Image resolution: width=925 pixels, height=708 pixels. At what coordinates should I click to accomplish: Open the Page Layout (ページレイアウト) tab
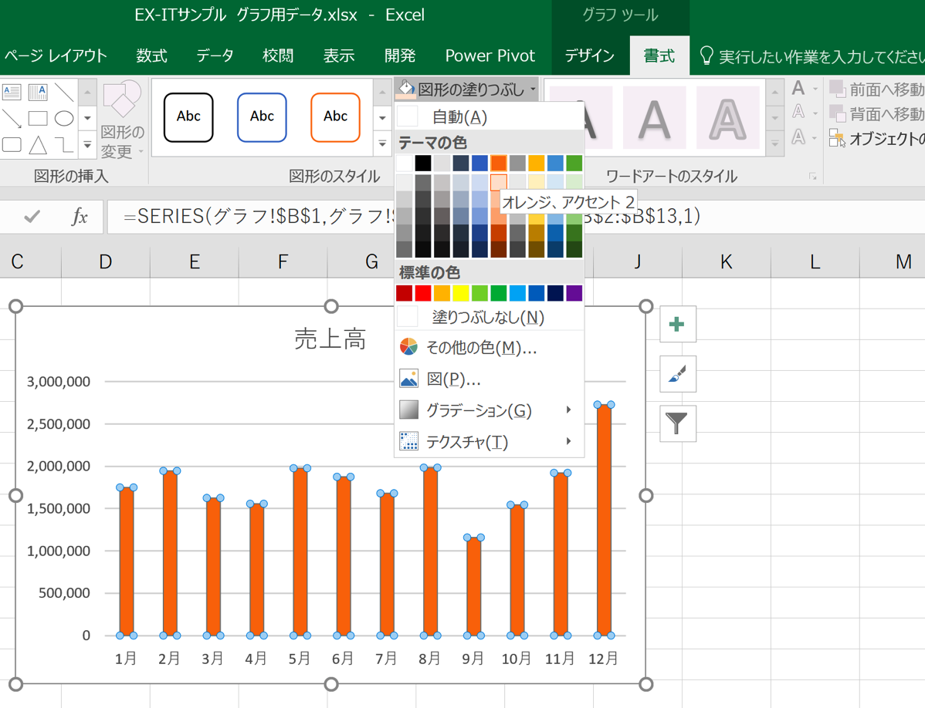56,56
